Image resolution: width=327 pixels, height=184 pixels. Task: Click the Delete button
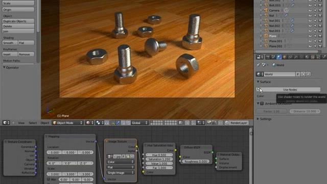pos(18,26)
